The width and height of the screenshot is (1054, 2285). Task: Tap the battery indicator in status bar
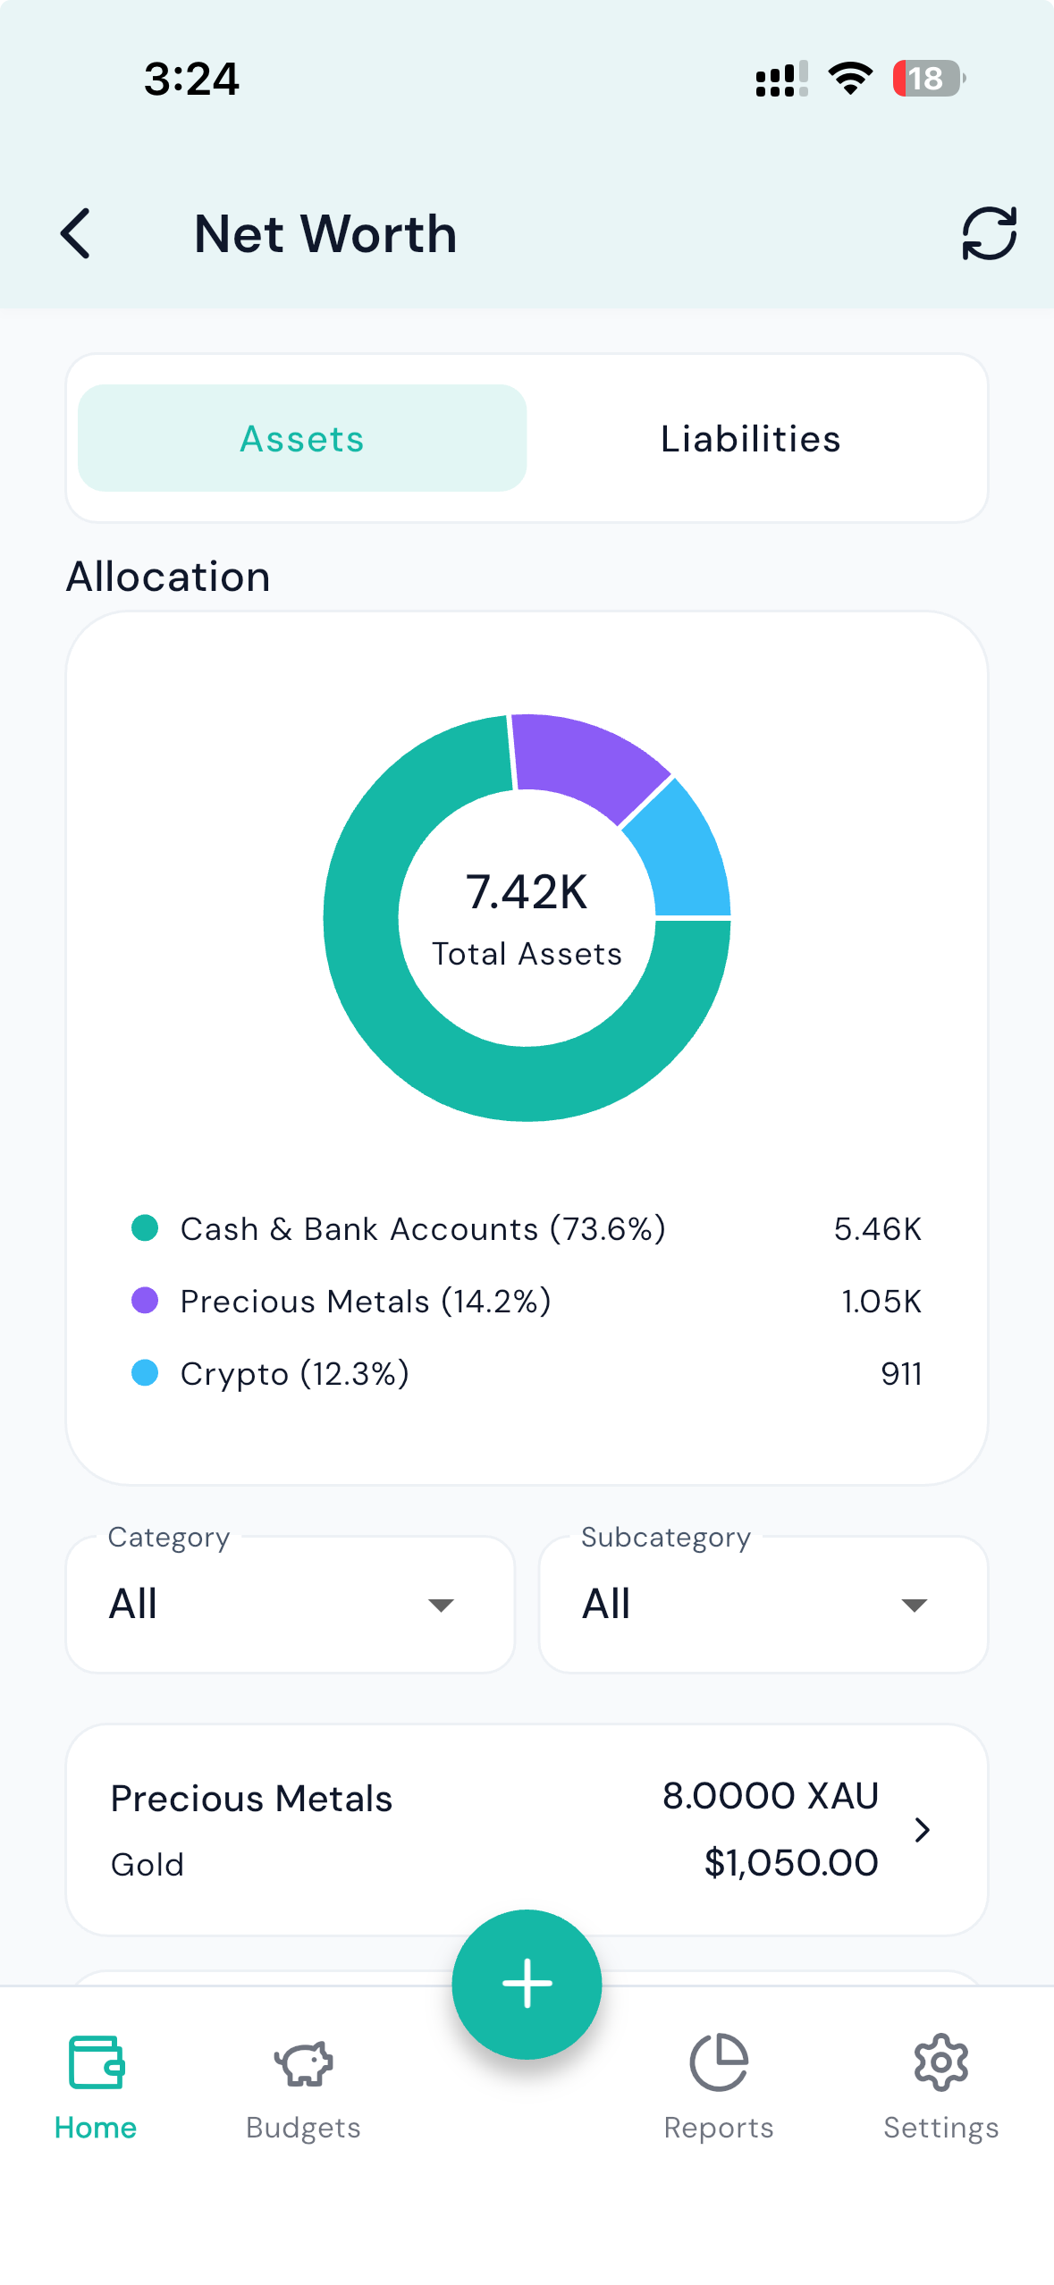click(927, 79)
